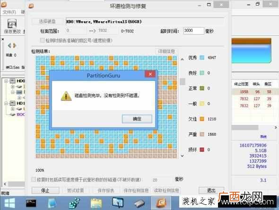The width and height of the screenshot is (279, 210).
Task: Click the end cylinder field showing 7832
Action: [107, 31]
